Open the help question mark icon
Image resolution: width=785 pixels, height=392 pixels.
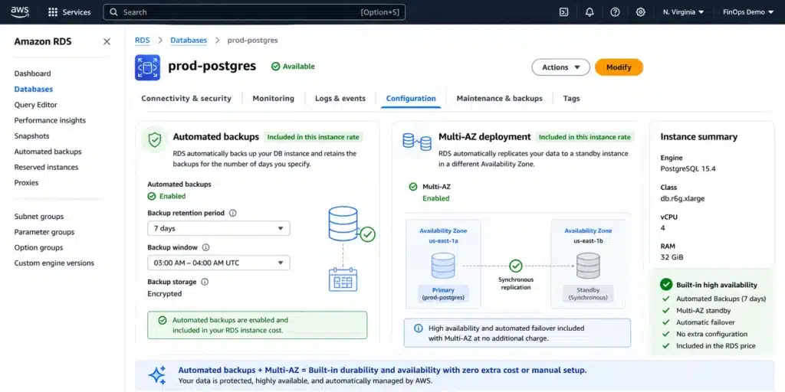click(x=616, y=12)
